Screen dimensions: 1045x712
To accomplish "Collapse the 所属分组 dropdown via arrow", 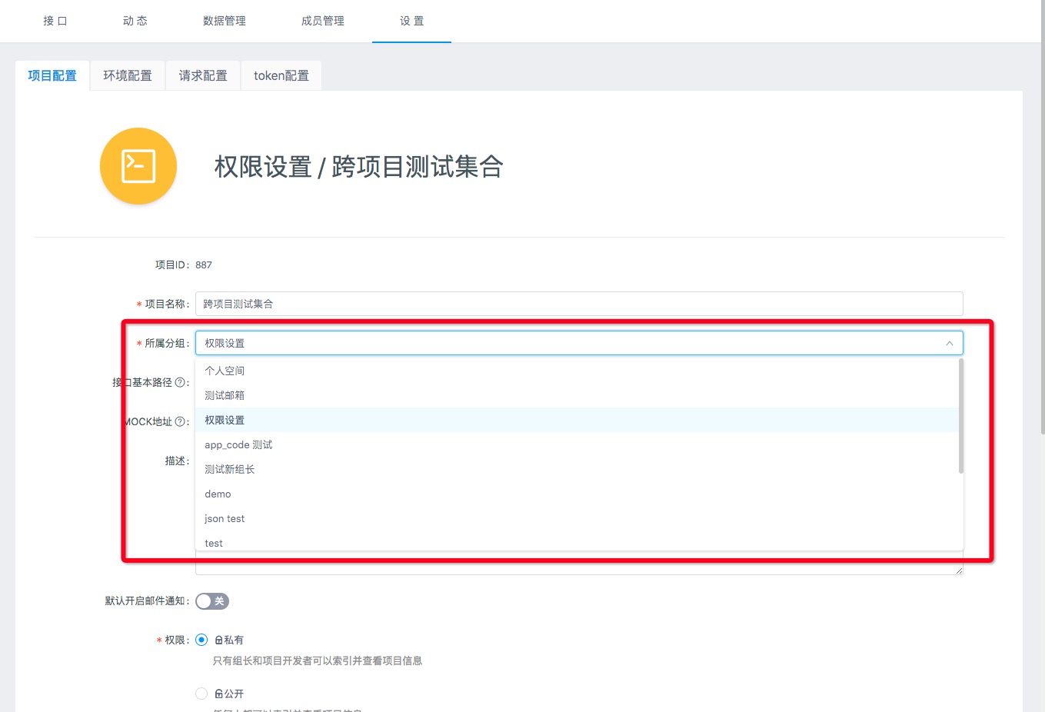I will tap(949, 343).
